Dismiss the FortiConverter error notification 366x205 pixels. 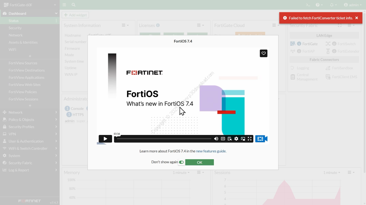[x=357, y=18]
